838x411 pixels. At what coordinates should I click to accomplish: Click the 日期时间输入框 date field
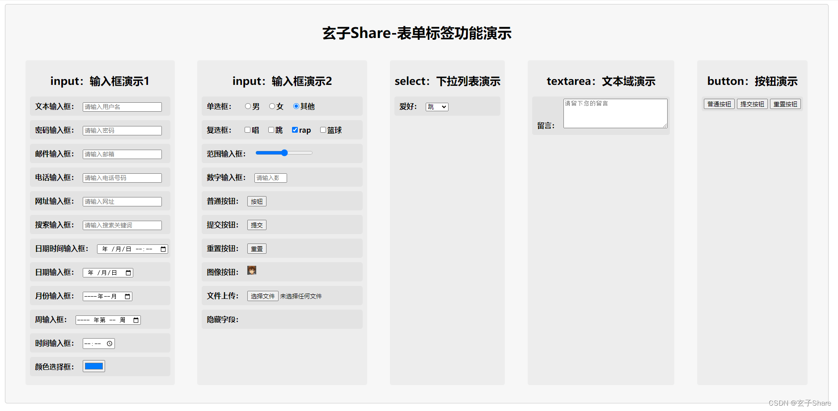[x=132, y=249]
